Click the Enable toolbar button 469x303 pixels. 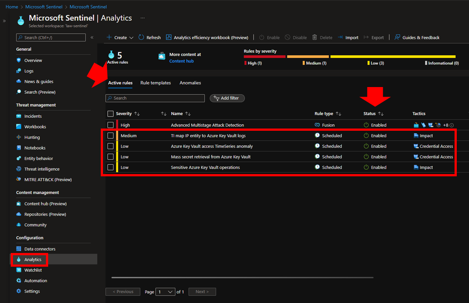click(x=269, y=37)
